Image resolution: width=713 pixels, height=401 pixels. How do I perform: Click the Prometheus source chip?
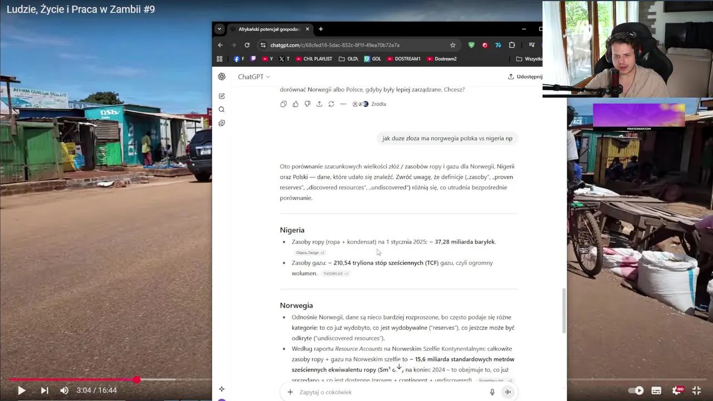495,380
